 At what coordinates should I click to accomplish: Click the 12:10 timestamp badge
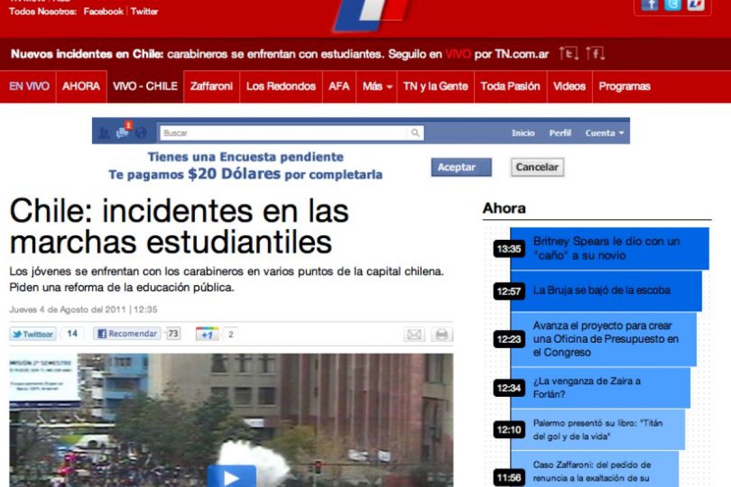pyautogui.click(x=509, y=430)
